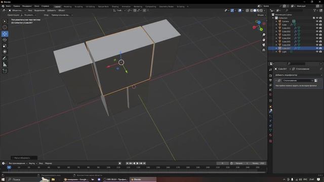Viewport: 324px width, 182px height.
Task: Click the Blender logo menu icon
Action: 3,6
